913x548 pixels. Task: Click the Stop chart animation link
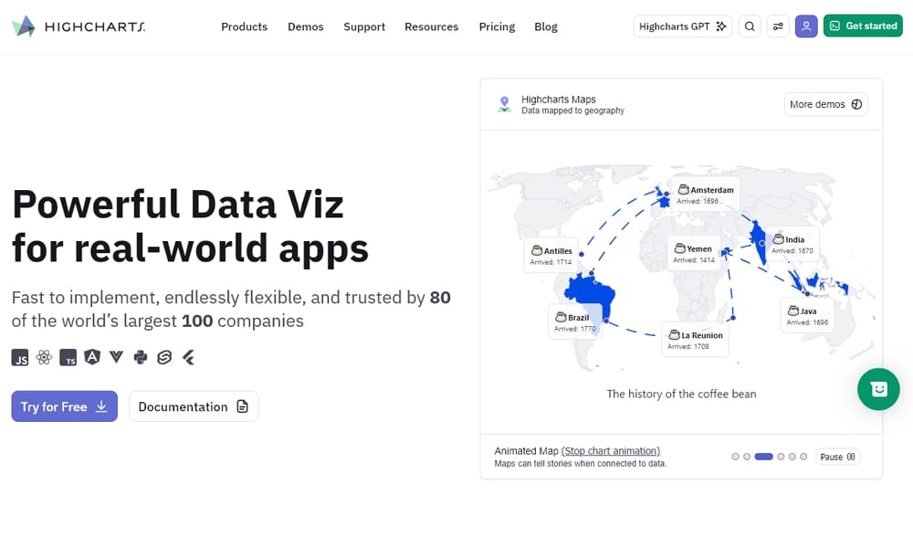pos(611,450)
